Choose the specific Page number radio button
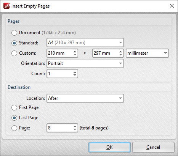 14,128
